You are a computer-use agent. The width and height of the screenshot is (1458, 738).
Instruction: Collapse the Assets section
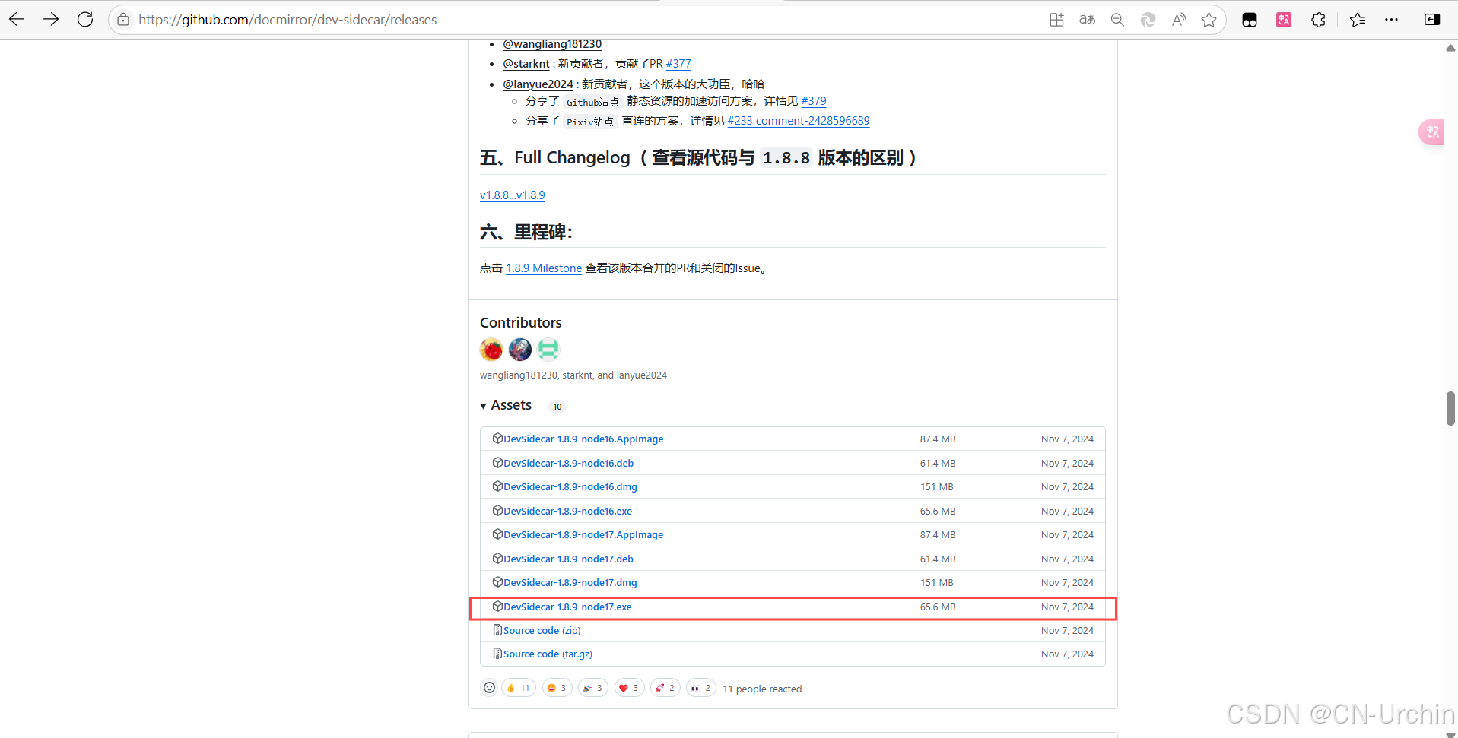tap(506, 405)
